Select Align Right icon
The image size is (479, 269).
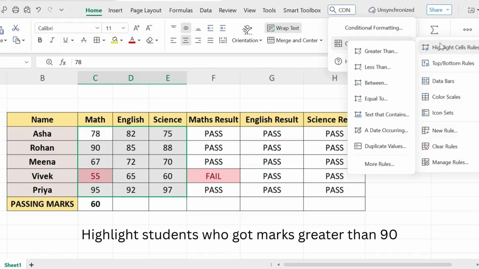tap(198, 40)
